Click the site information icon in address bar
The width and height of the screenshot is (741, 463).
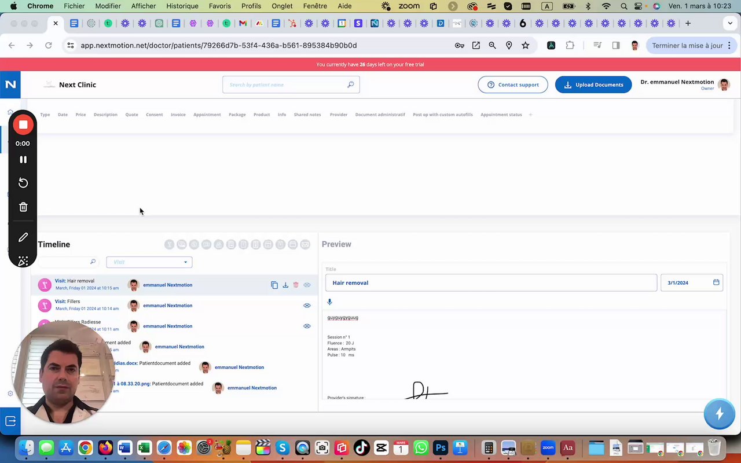coord(70,45)
